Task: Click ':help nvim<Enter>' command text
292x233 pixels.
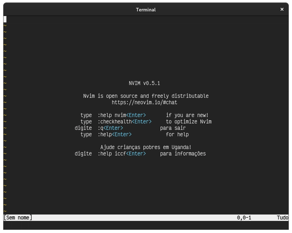Action: 122,115
